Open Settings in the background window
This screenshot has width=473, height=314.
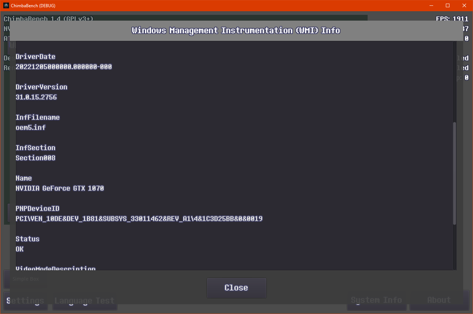pos(25,301)
